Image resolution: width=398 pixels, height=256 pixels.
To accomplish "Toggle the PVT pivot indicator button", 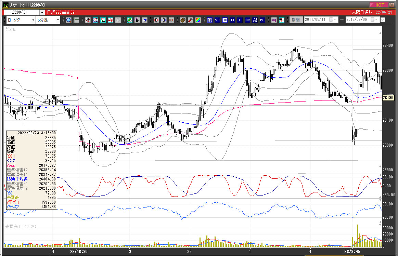I will click(262, 20).
